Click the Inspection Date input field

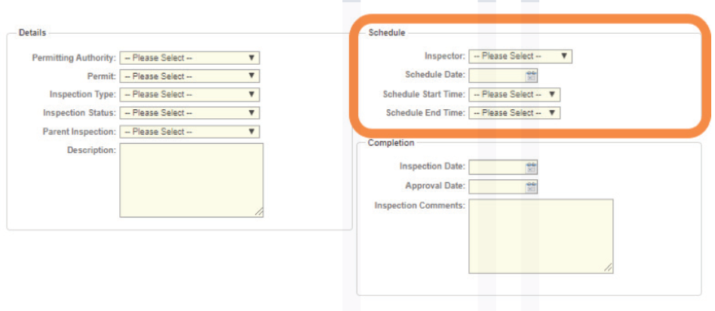[497, 167]
